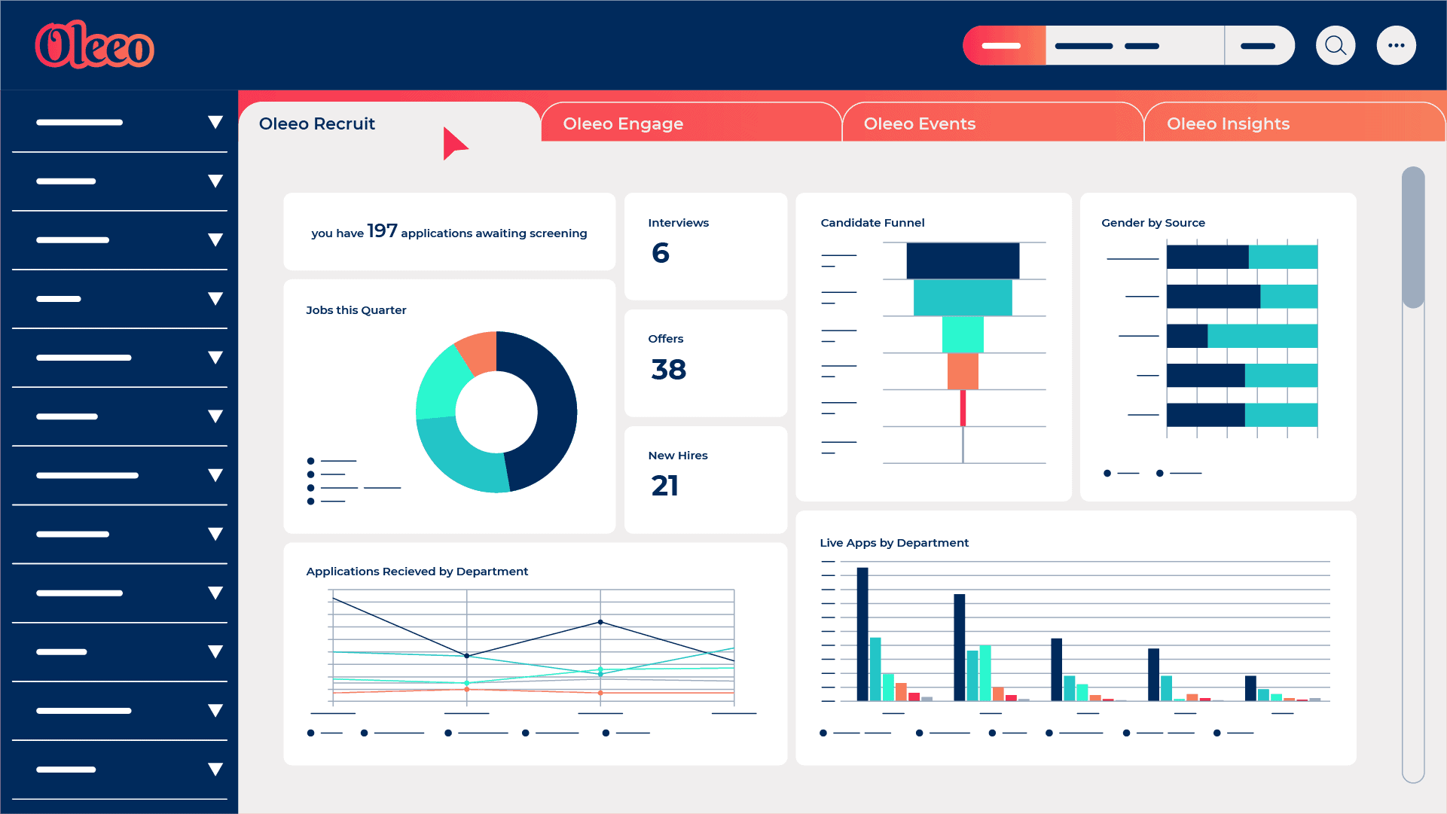
Task: Select the highlighted gradient segment in top navigation
Action: click(1003, 45)
